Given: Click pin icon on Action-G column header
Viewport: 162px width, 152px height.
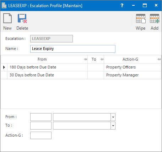Looking at the screenshot, I should coord(159,59).
